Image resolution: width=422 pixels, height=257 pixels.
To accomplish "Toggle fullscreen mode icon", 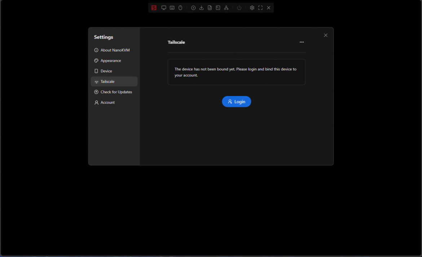I will [x=260, y=8].
